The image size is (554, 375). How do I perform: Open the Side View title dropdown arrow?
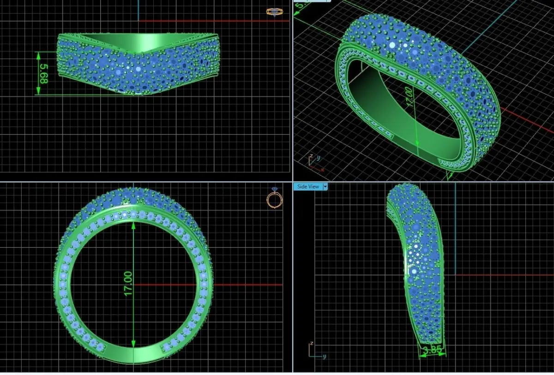pyautogui.click(x=325, y=187)
